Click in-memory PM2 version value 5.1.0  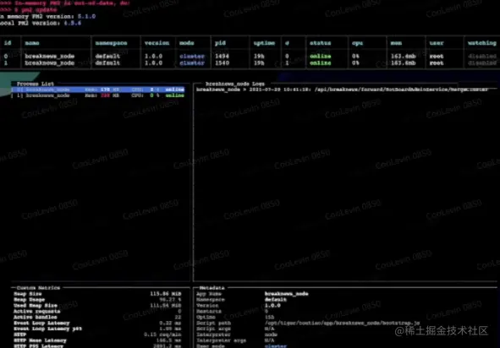tap(86, 16)
